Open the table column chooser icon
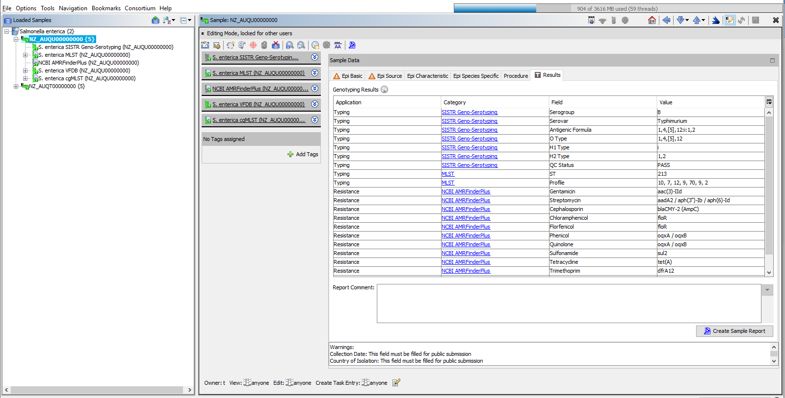The width and height of the screenshot is (785, 398). pos(769,102)
